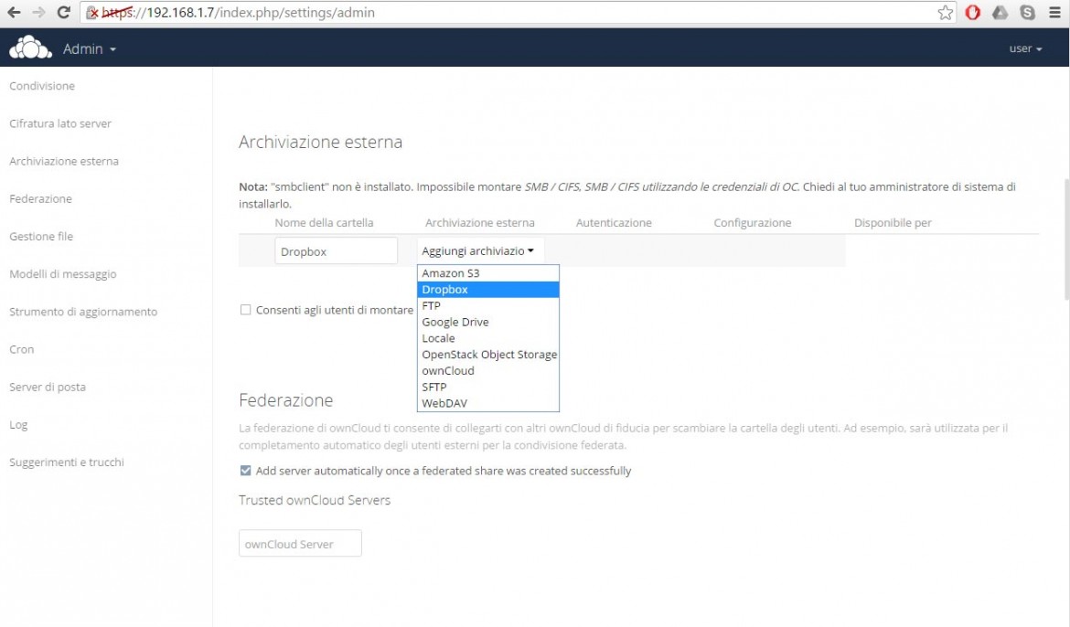Click the Opera extension icon

972,12
